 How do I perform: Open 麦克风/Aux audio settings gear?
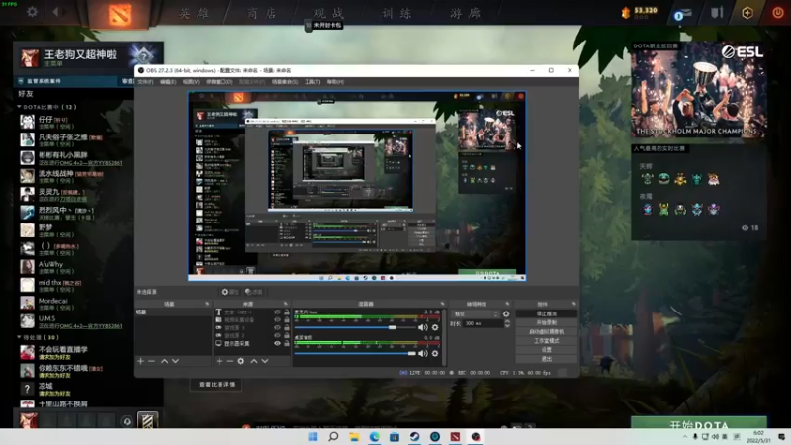coord(435,328)
